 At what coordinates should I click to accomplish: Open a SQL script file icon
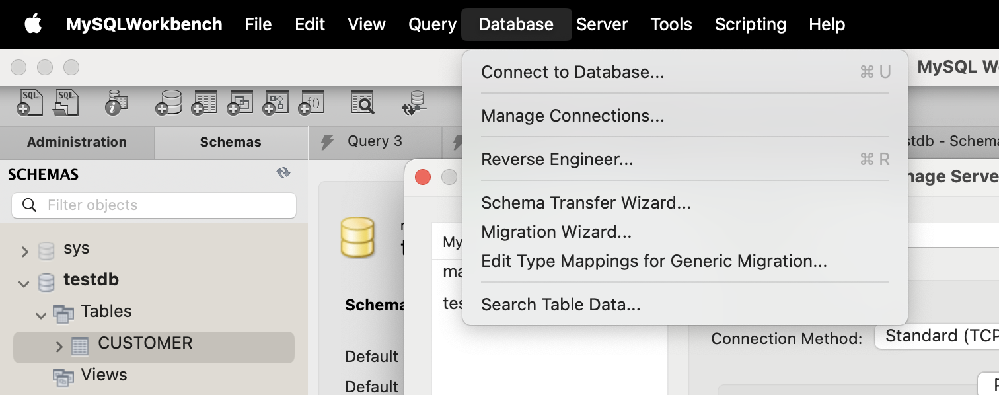(66, 103)
